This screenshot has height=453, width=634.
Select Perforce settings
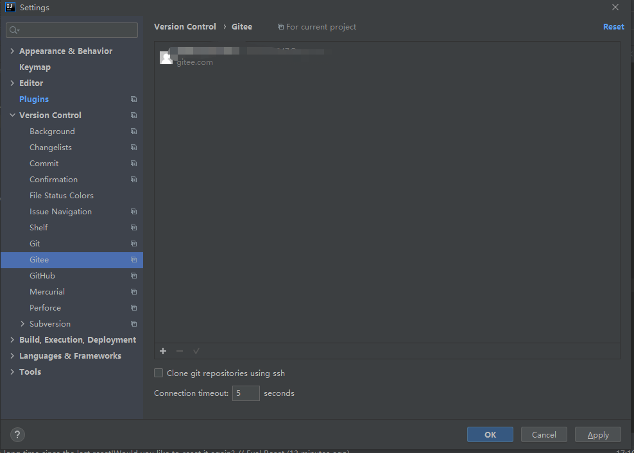[x=46, y=308]
